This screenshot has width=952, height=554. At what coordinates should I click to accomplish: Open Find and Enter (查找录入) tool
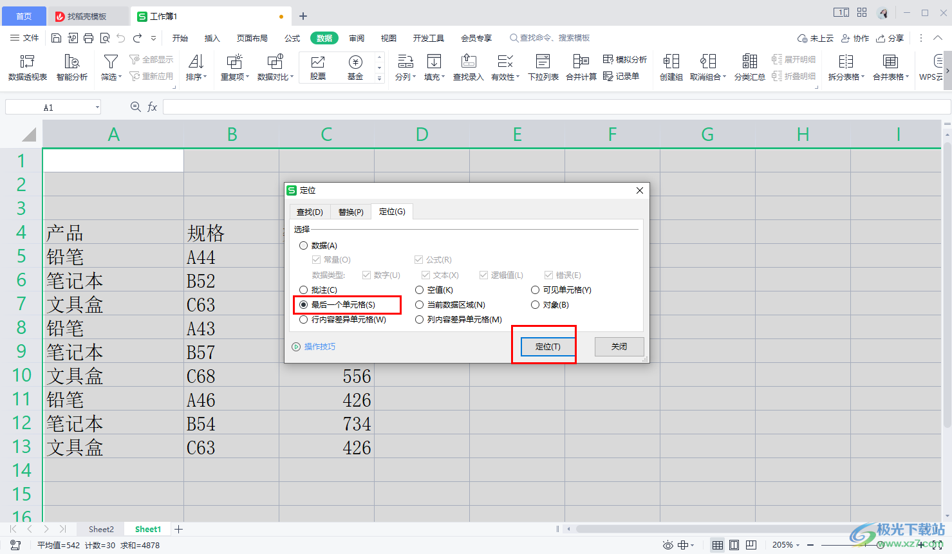pos(469,68)
